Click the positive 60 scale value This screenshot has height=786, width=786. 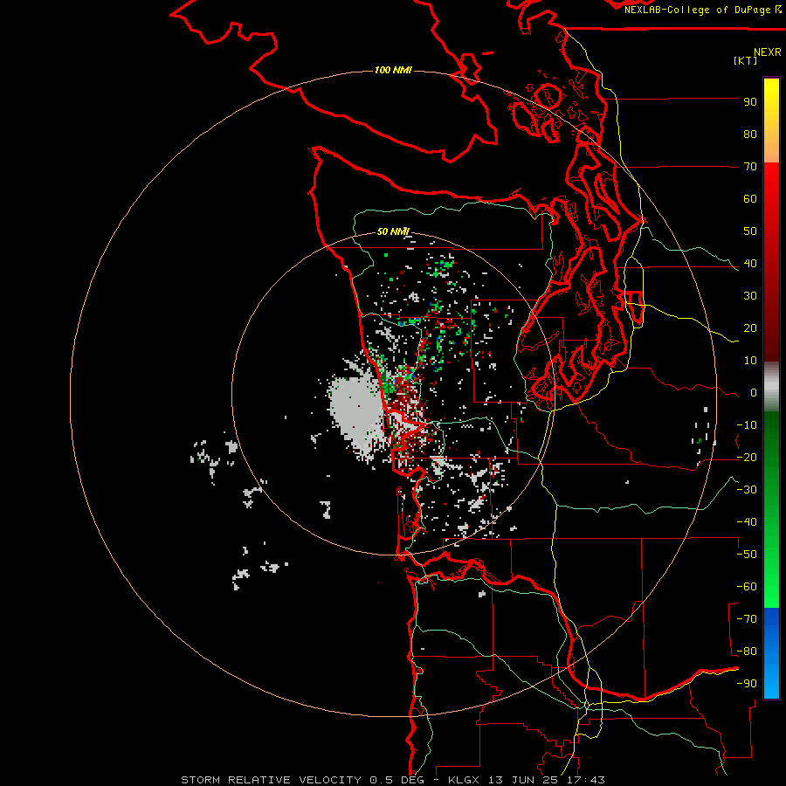(x=750, y=199)
